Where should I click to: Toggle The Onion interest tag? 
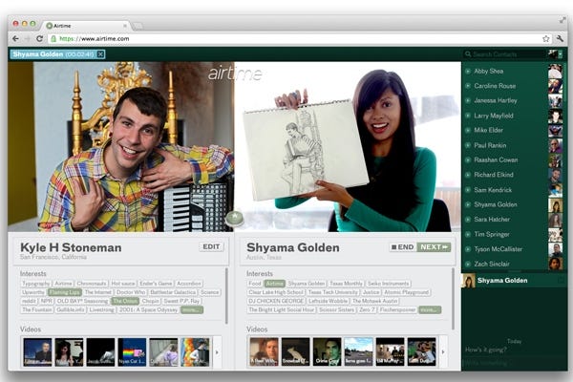click(x=125, y=301)
